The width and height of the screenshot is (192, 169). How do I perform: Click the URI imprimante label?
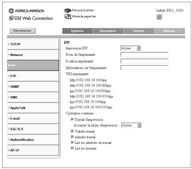77,74
